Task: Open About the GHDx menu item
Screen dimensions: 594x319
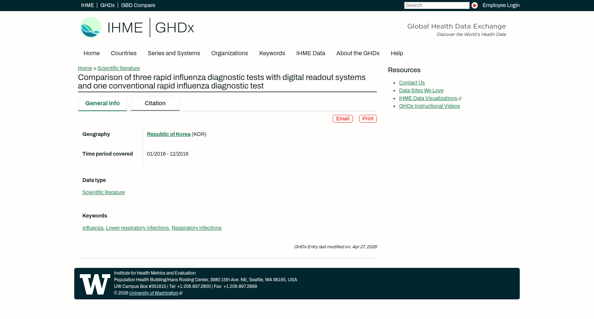Action: click(358, 53)
